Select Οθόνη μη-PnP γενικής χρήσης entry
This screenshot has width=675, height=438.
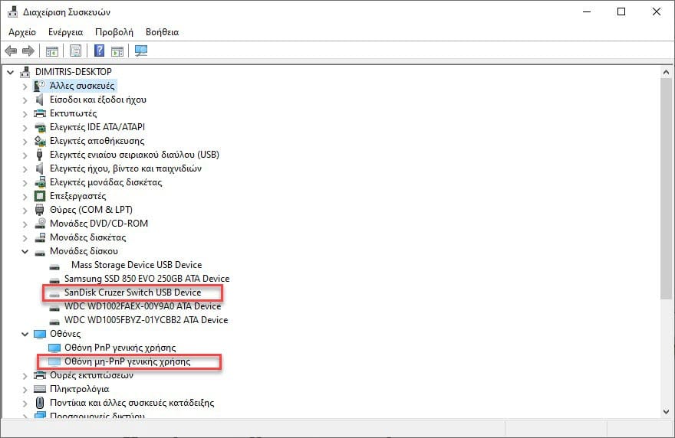[x=127, y=361]
